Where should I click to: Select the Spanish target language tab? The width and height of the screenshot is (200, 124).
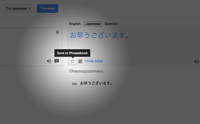111,24
